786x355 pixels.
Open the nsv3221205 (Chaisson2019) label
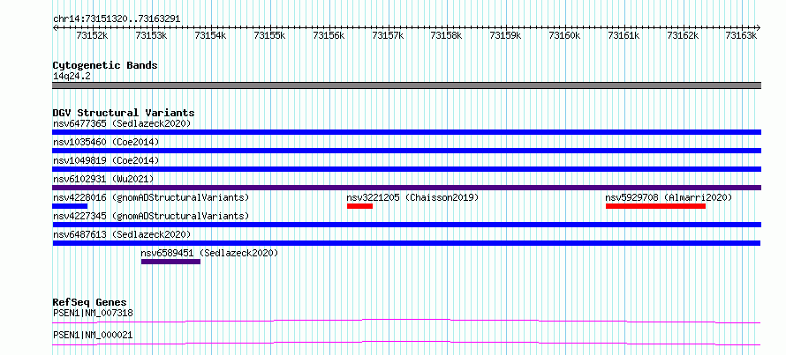pyautogui.click(x=412, y=197)
